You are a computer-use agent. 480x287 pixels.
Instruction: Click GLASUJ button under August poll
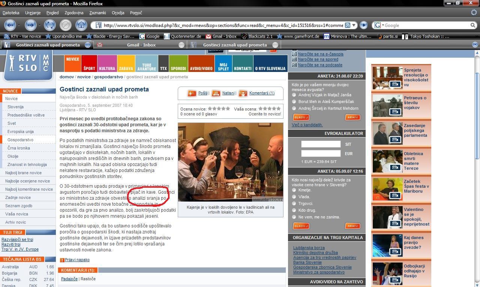pos(301,118)
